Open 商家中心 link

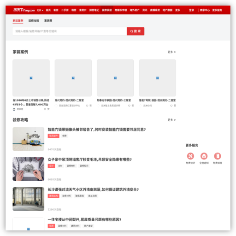click(x=205, y=10)
